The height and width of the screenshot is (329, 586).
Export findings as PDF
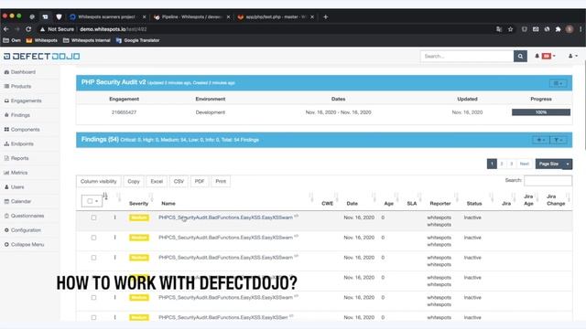coord(200,181)
